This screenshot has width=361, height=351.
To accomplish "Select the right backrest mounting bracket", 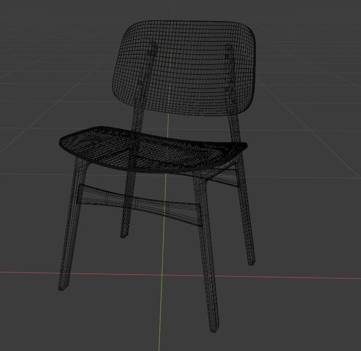I will [x=229, y=64].
